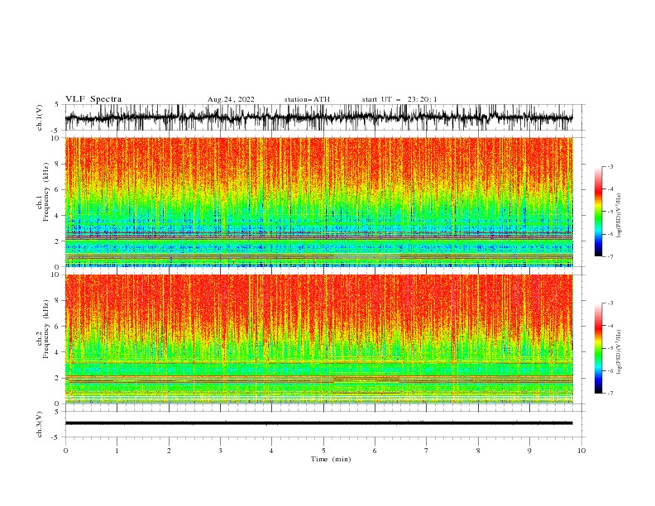Screen dimensions: 655x506
Task: Click the 'ch.1(V)' waveform axis label
Action: pos(40,117)
